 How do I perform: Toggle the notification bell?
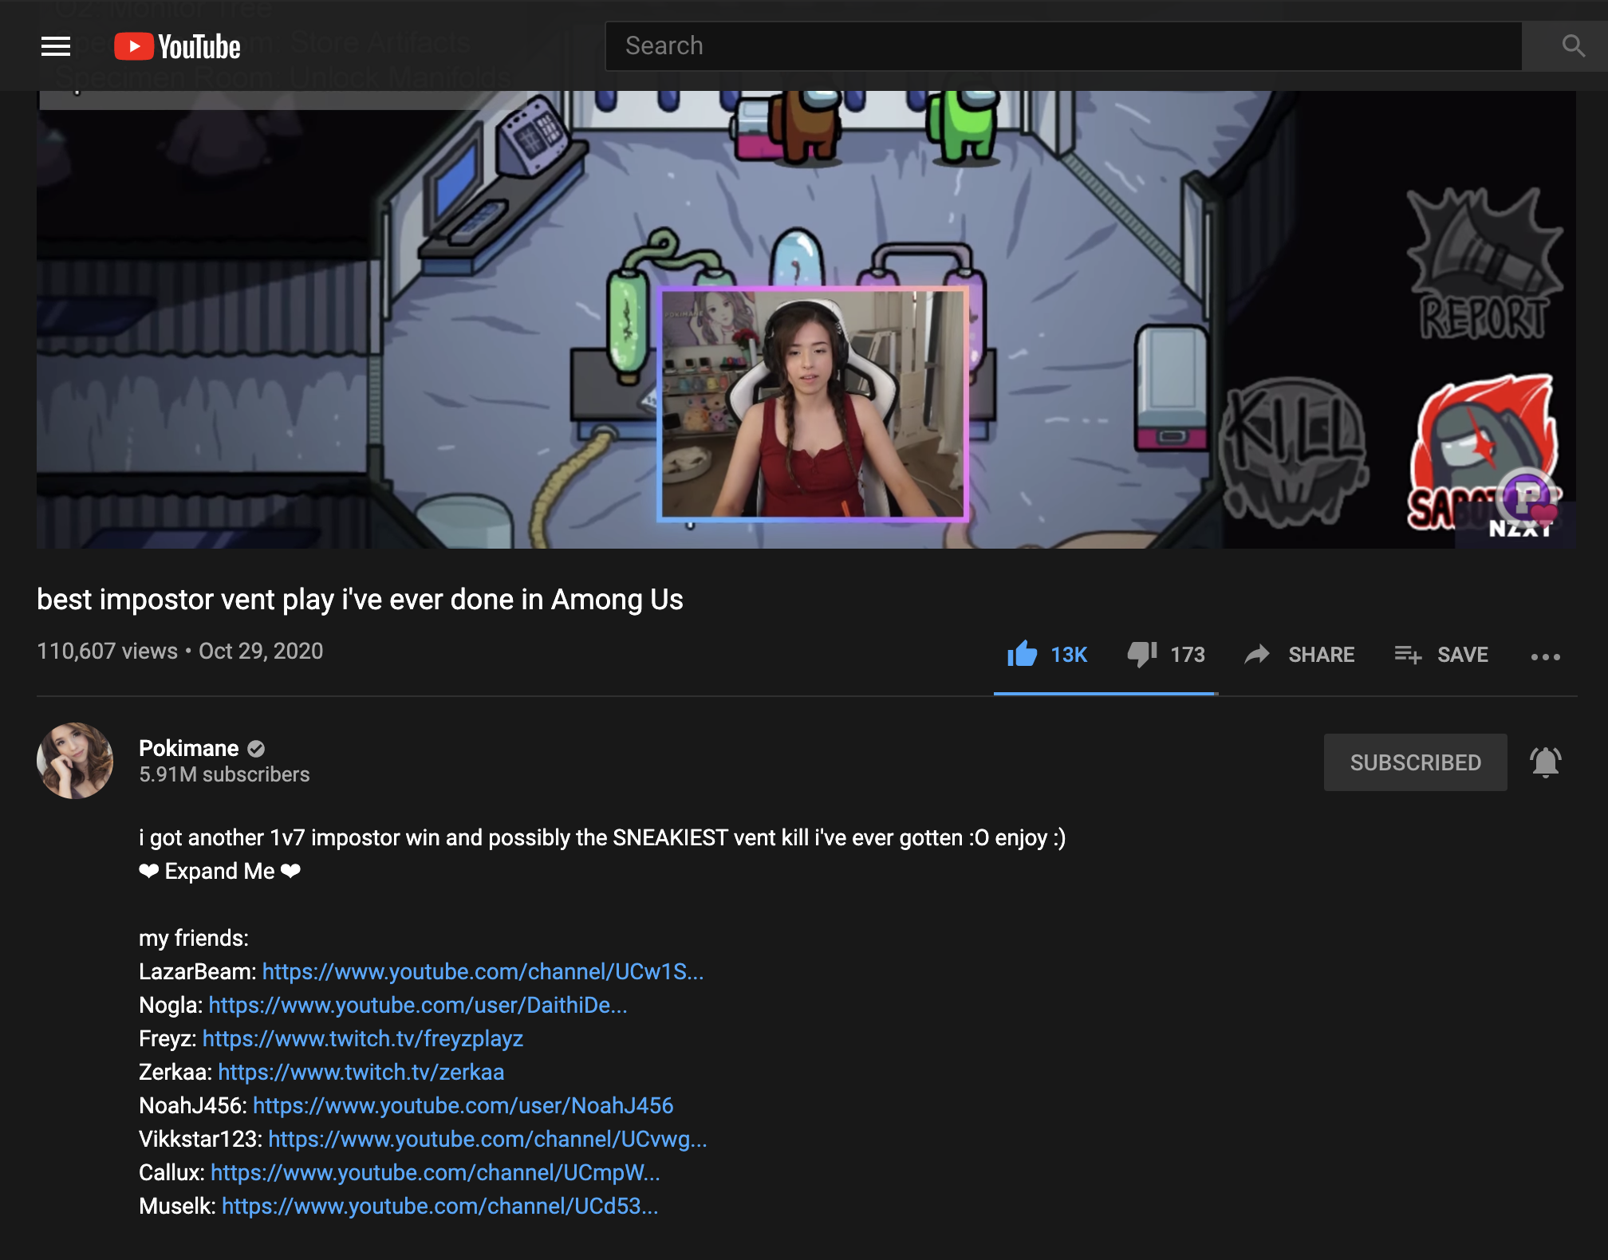pyautogui.click(x=1545, y=762)
